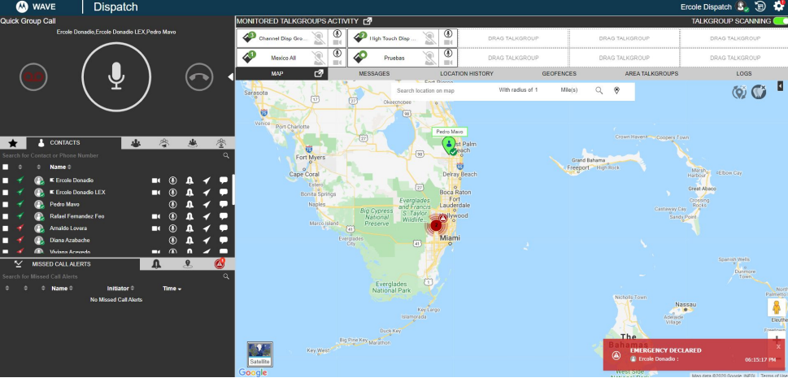Sort contacts by the Name column
Viewport: 788px width, 378px height.
[x=60, y=167]
